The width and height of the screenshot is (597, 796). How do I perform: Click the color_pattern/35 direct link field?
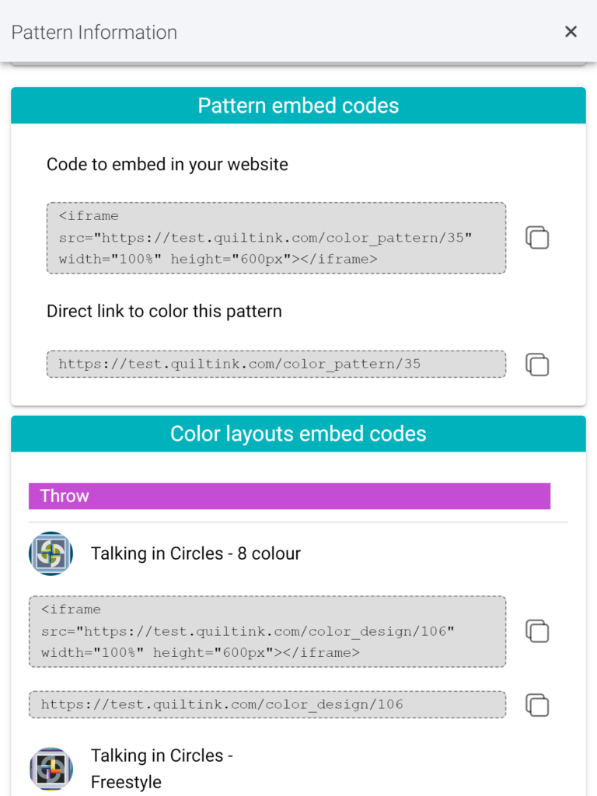276,364
